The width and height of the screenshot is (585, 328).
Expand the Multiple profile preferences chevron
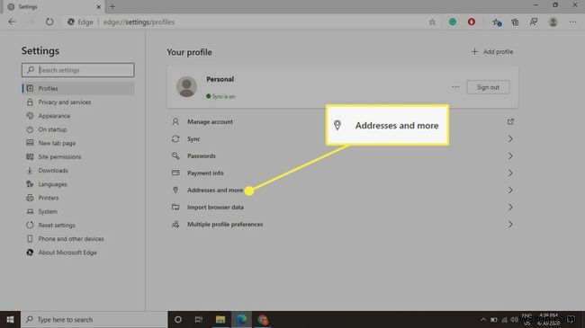[510, 225]
